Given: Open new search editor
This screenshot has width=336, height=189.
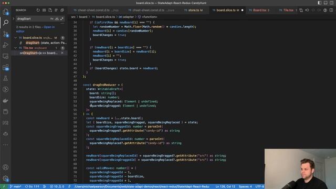Looking at the screenshot, I should 50,10.
